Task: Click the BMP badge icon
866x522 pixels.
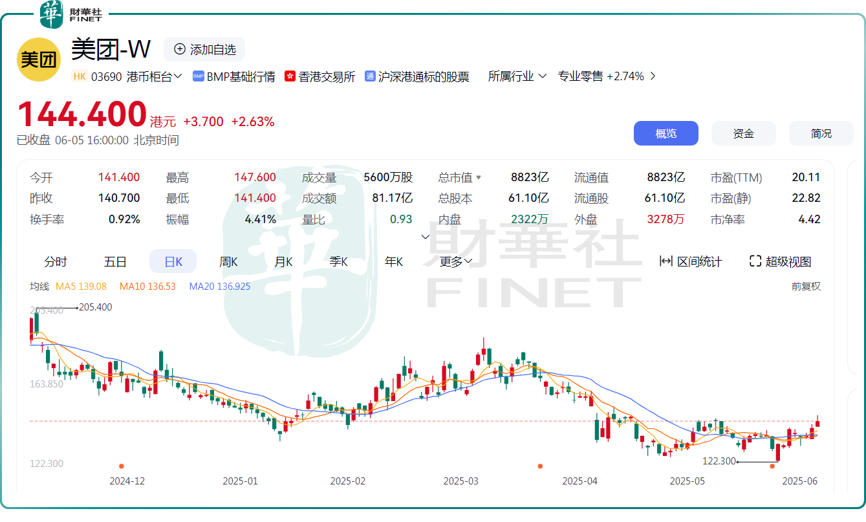Action: click(x=198, y=76)
